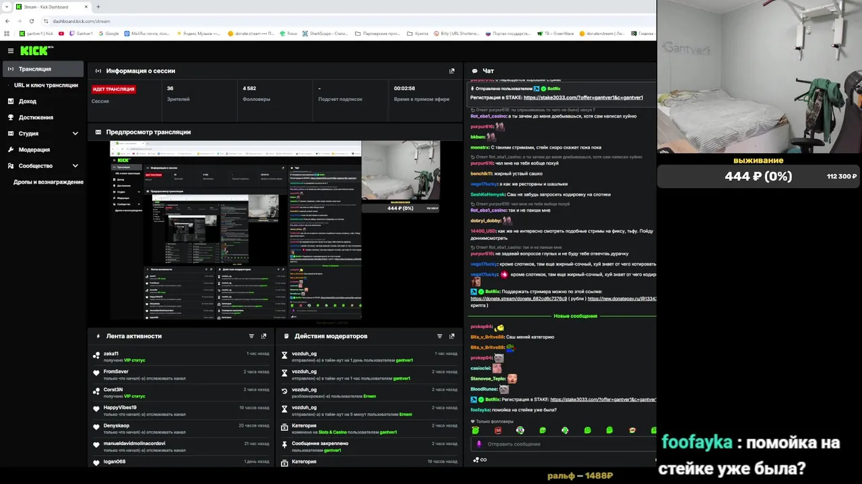Go back in browser

coord(7,21)
